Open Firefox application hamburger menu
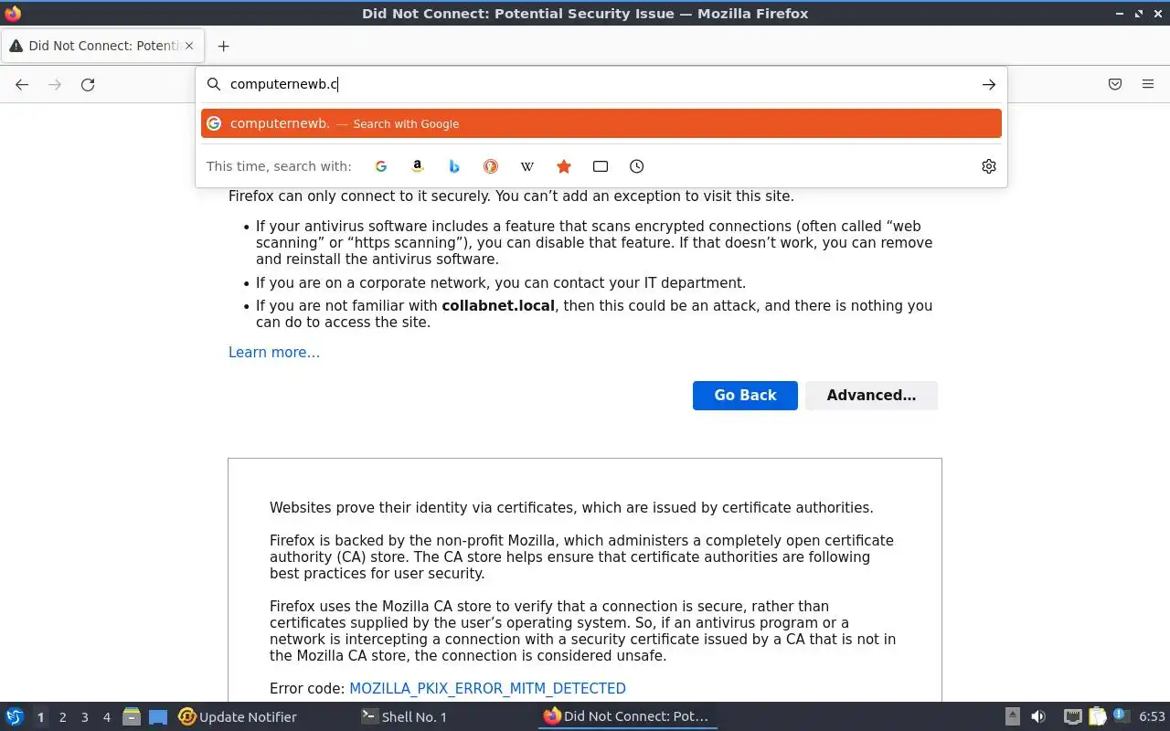This screenshot has height=731, width=1170. (x=1148, y=84)
